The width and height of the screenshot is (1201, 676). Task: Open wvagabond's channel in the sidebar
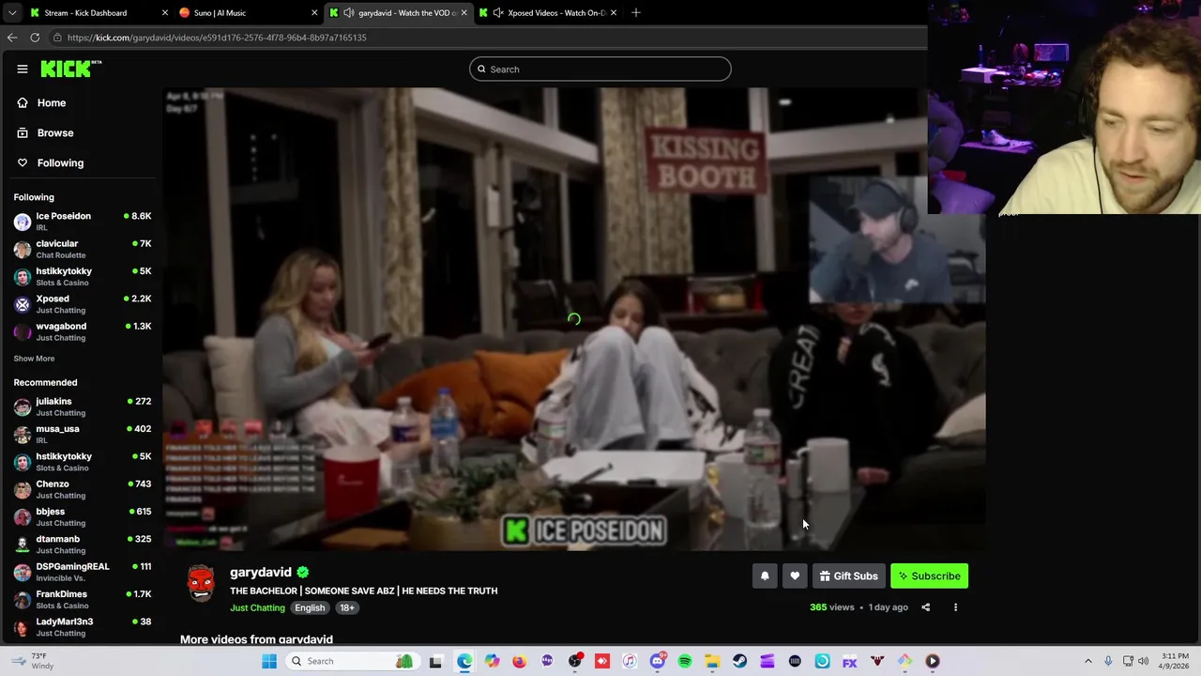coord(83,330)
